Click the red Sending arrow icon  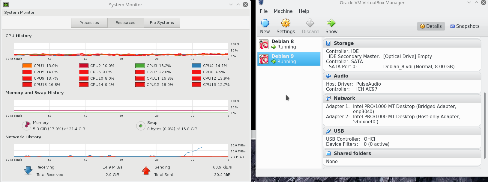(x=146, y=171)
